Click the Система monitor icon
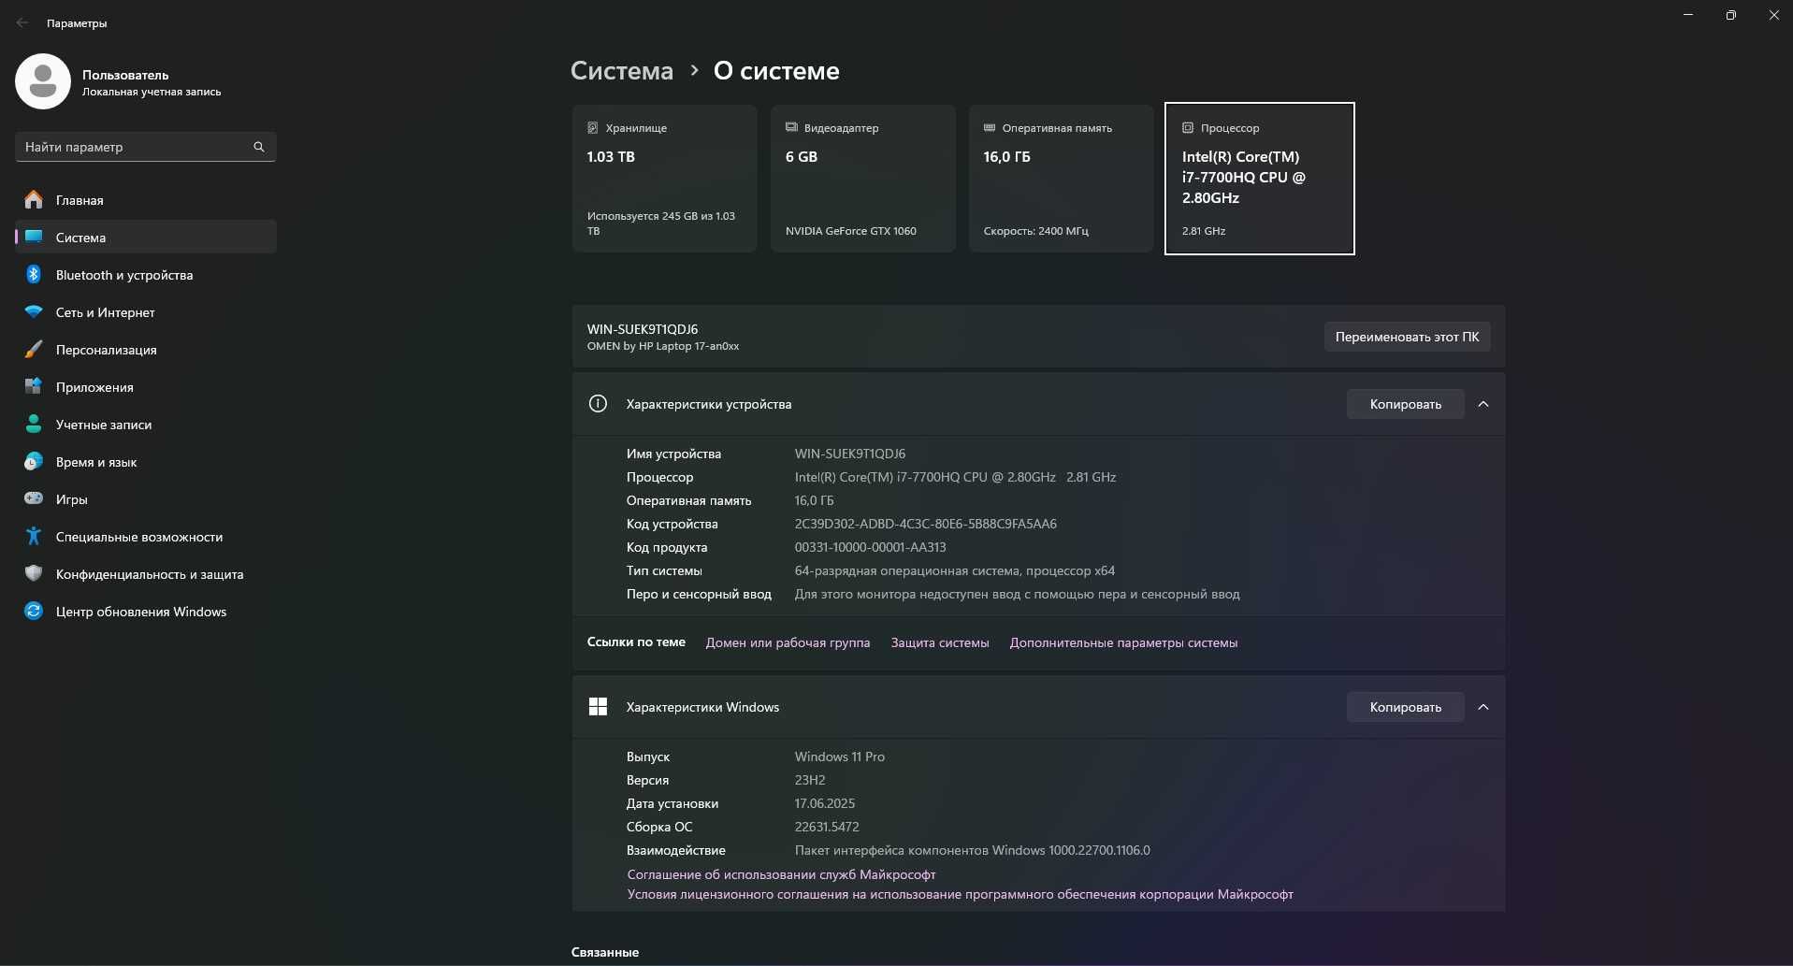The height and width of the screenshot is (966, 1793). [34, 237]
